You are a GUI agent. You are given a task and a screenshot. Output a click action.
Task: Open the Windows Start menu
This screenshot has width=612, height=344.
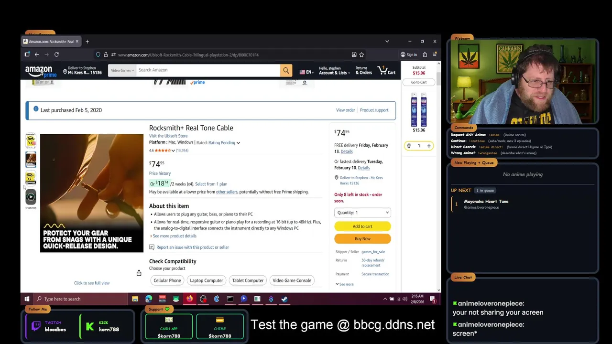[27, 299]
